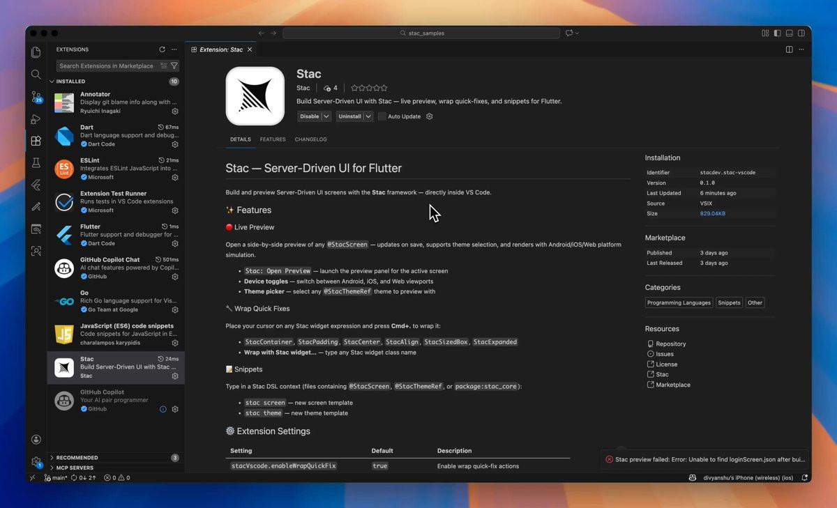Screen dimensions: 837x508
Task: Enable Auto Update checkbox for Stac
Action: click(x=382, y=116)
